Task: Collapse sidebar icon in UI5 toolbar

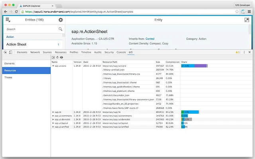Action: point(53,57)
